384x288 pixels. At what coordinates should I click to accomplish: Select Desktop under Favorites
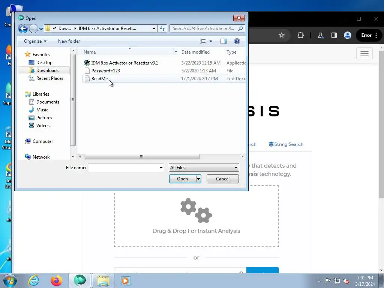pos(44,63)
